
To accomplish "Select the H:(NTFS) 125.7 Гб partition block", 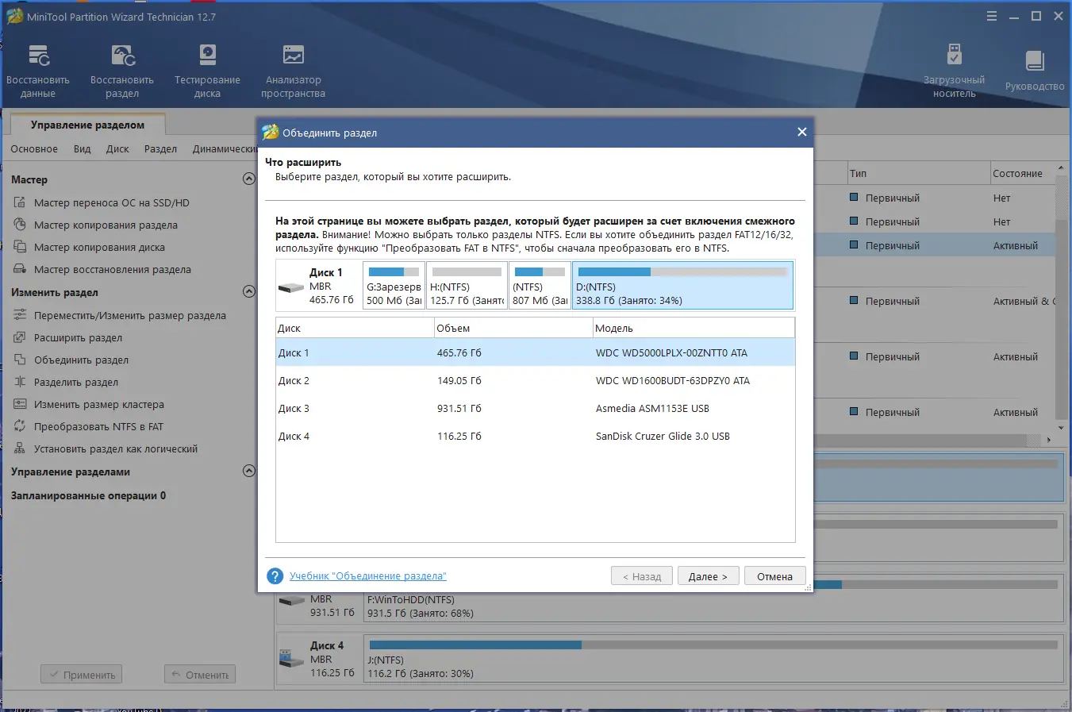I will pyautogui.click(x=467, y=286).
